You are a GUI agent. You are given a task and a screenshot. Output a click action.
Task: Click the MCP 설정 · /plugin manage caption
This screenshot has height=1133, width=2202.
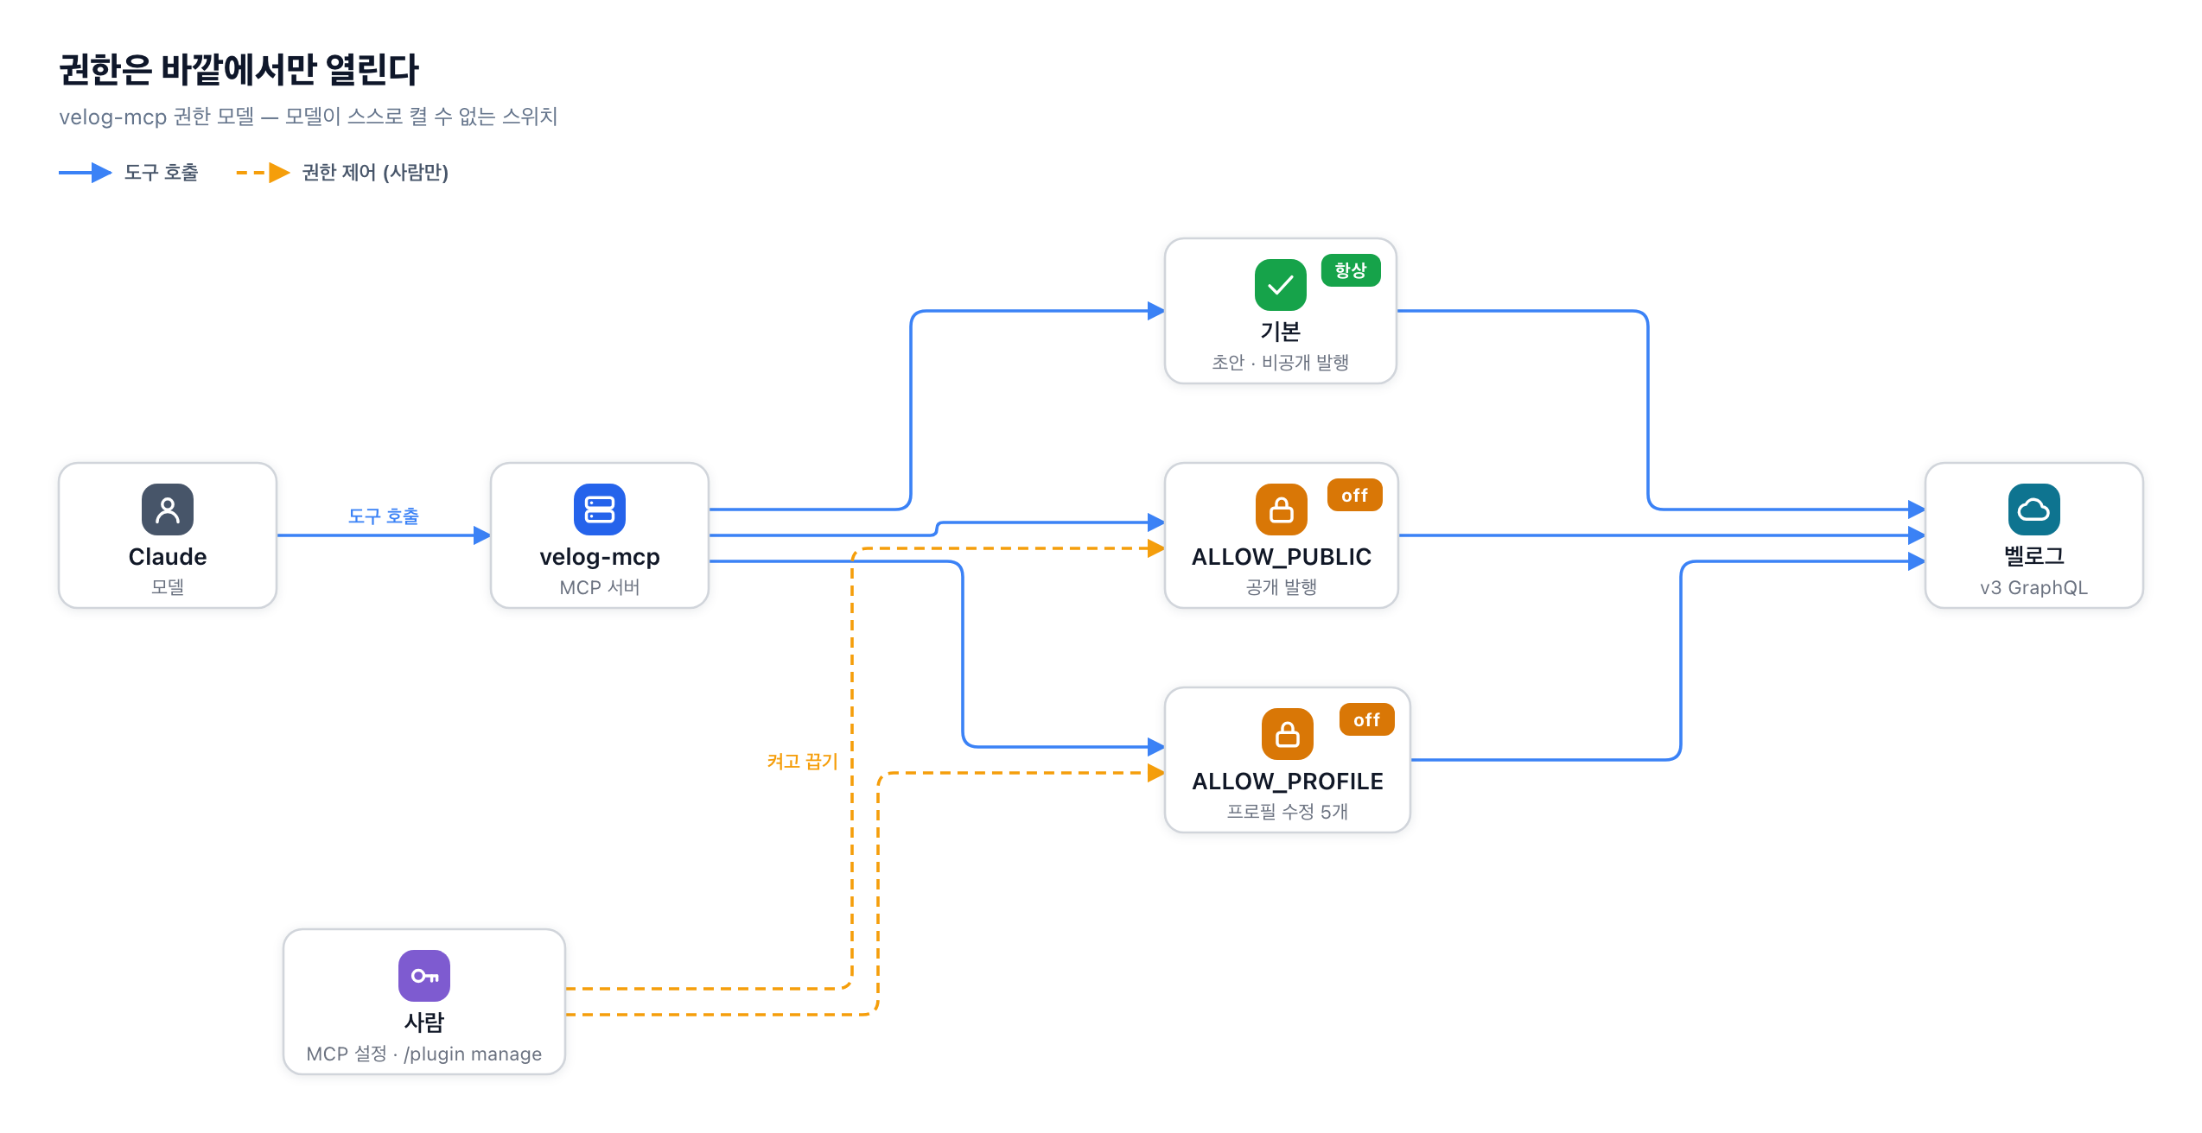click(424, 1054)
